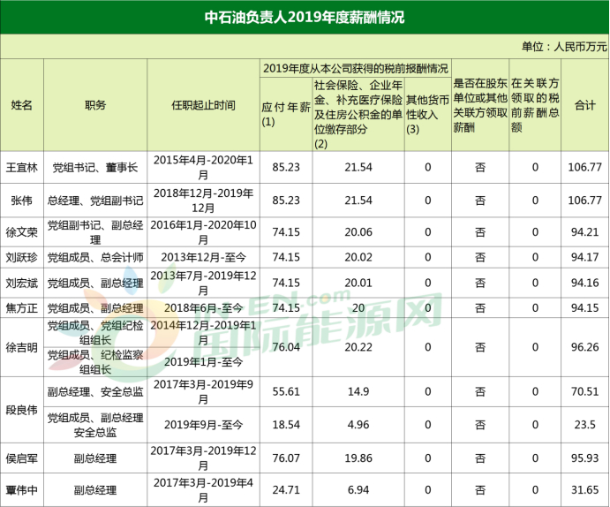Click position cell 党组成员、总会计师

[95, 257]
